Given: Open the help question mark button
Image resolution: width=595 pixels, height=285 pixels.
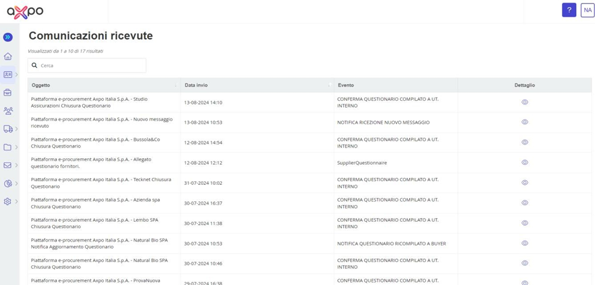Looking at the screenshot, I should 569,10.
